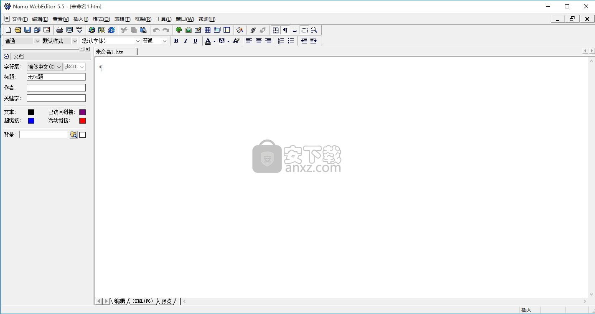595x314 pixels.
Task: Click the Create Hyperlink chain icon
Action: (x=253, y=30)
